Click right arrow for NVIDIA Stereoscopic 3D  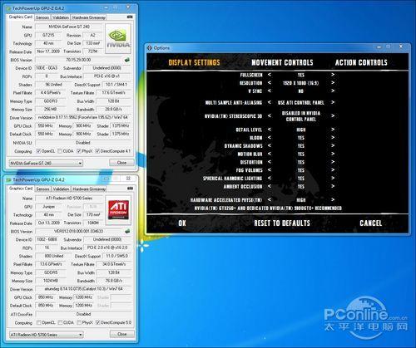point(333,116)
